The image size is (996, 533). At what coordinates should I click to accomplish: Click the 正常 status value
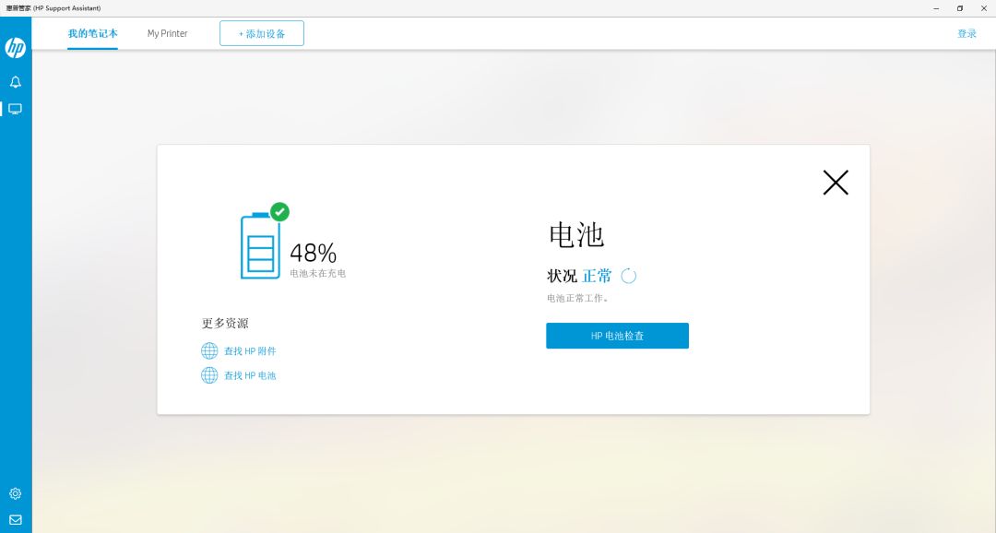597,276
